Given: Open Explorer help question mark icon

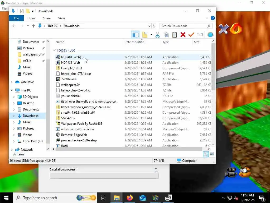Looking at the screenshot, I should pyautogui.click(x=213, y=18).
